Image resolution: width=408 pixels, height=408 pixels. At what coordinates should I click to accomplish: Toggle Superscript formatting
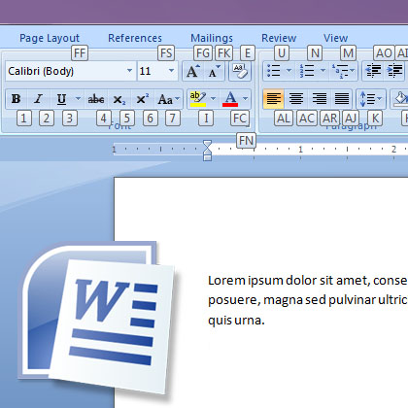point(142,99)
